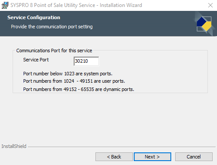217x165 pixels.
Task: Focus the Service Port input field
Action: click(86, 61)
